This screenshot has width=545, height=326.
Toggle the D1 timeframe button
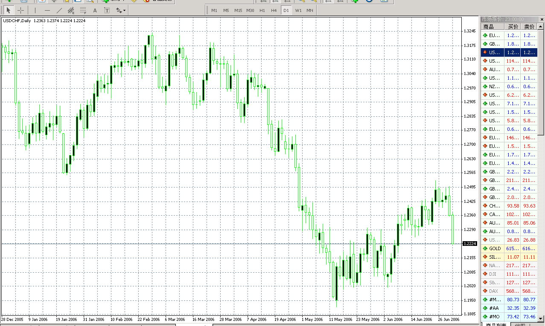pos(286,10)
